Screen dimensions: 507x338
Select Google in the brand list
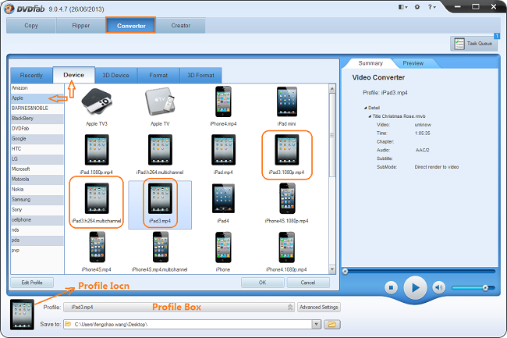click(37, 138)
